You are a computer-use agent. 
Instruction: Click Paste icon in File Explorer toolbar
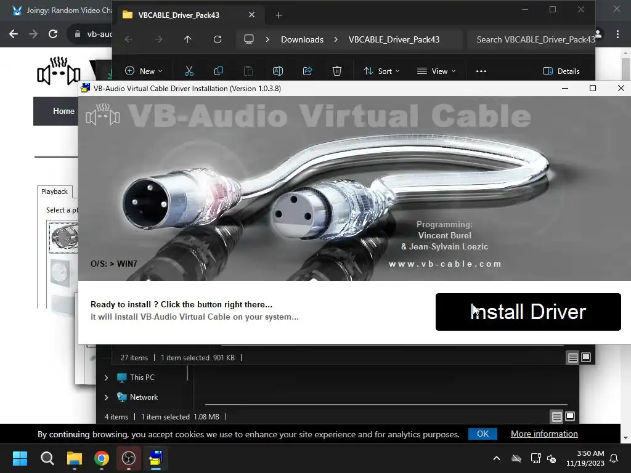(x=248, y=71)
